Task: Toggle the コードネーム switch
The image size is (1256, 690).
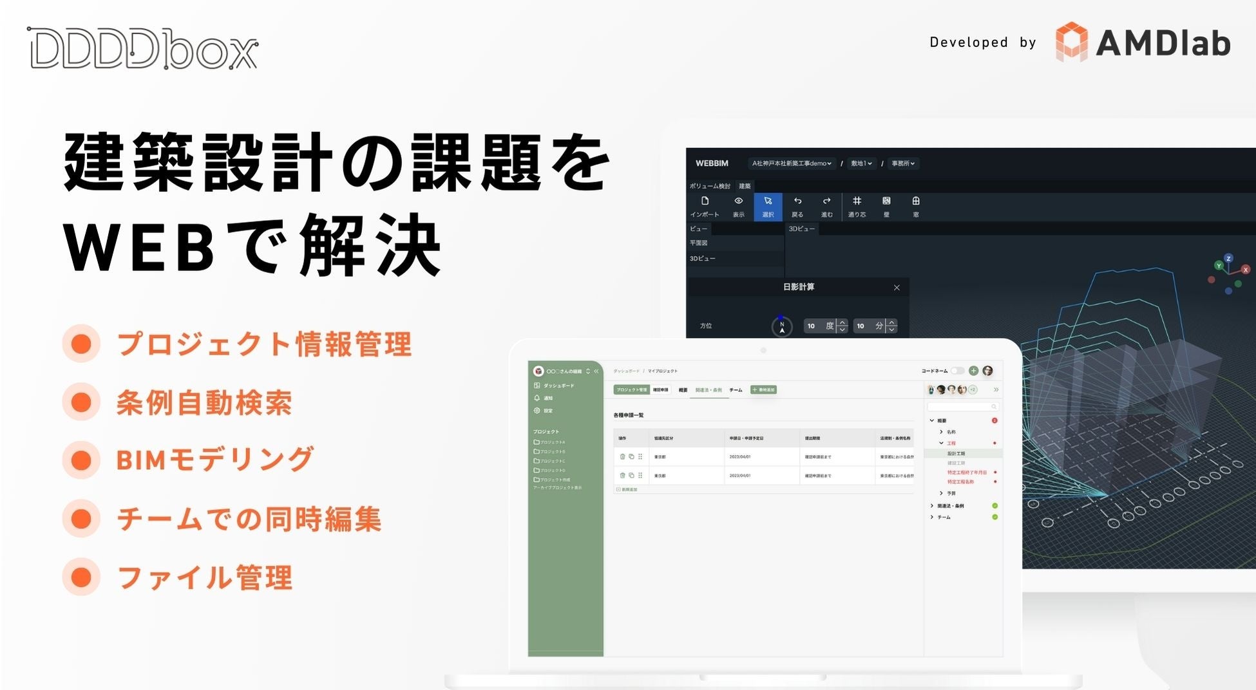Action: click(x=958, y=371)
